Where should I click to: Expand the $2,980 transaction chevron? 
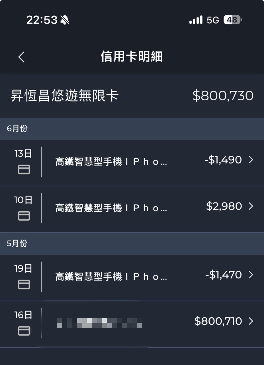tap(251, 206)
